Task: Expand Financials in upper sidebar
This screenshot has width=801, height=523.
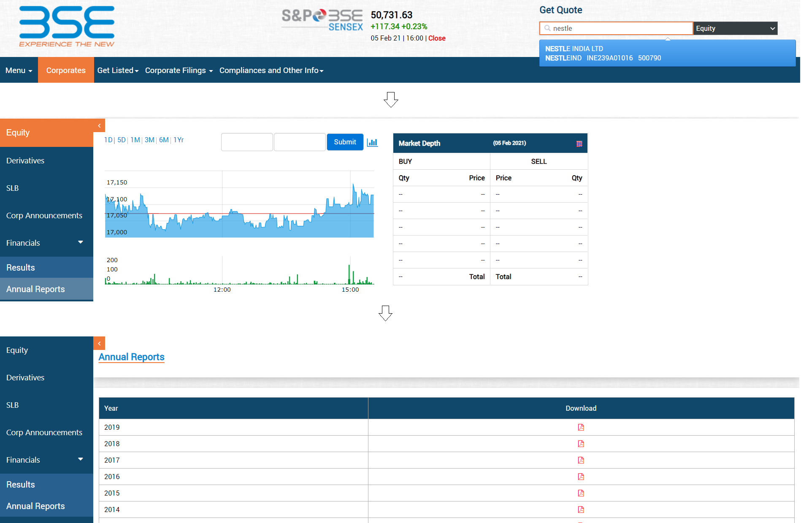Action: (46, 243)
